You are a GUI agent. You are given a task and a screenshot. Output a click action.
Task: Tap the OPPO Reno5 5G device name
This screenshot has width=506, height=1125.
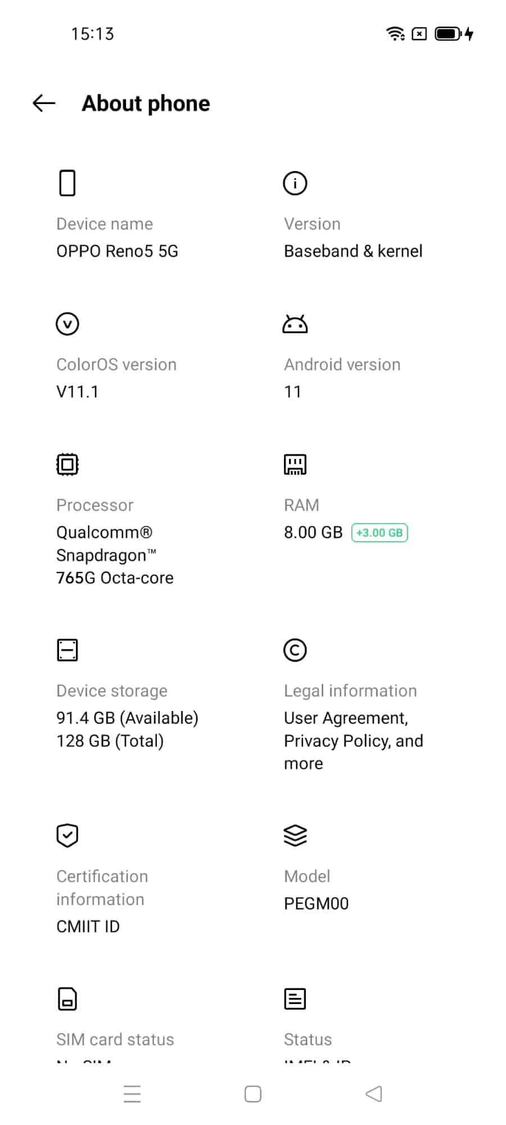(x=117, y=251)
